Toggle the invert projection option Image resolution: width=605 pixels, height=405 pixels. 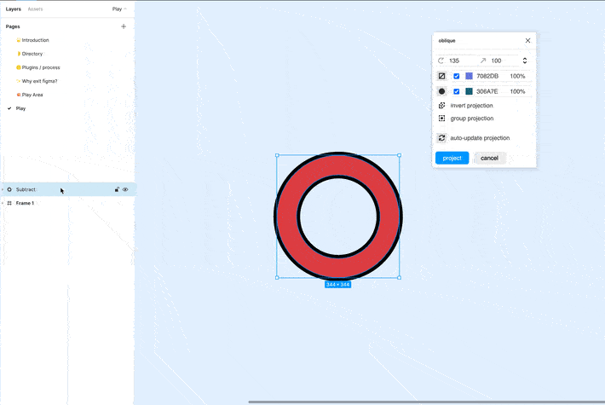471,106
